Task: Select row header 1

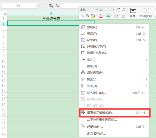Action: [x=4, y=18]
